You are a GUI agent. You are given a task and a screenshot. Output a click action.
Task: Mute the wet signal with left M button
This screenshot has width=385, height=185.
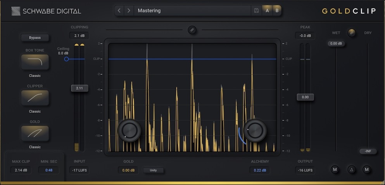click(x=335, y=169)
